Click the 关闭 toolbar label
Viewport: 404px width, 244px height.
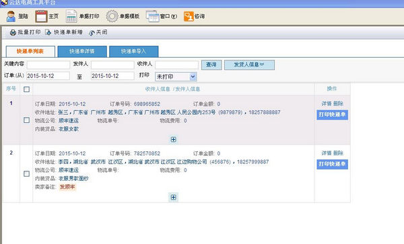click(x=102, y=32)
